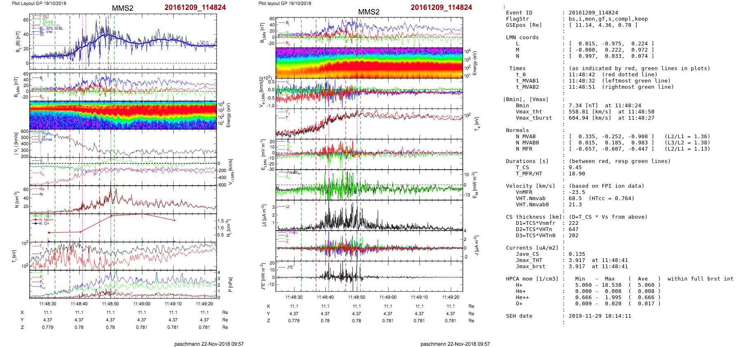The image size is (744, 347).
Task: Click the Event ID label in text panel
Action: click(519, 13)
